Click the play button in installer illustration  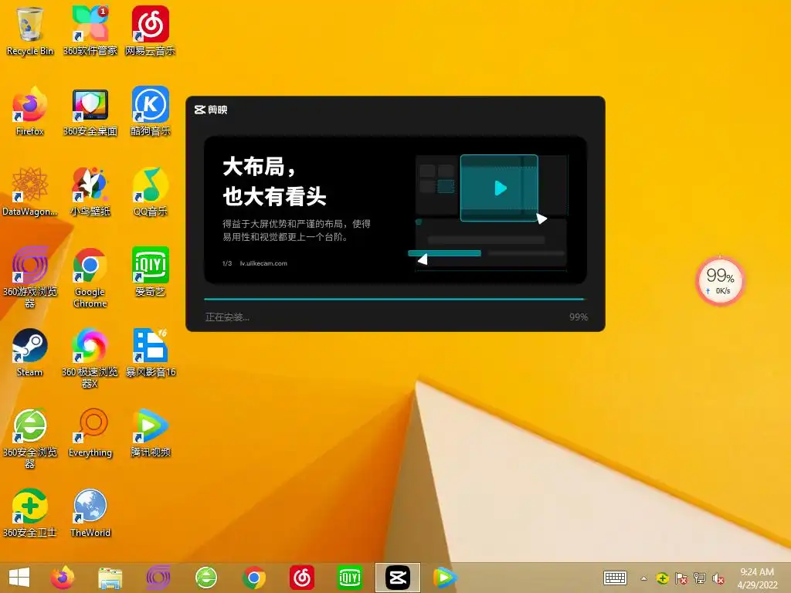point(500,188)
